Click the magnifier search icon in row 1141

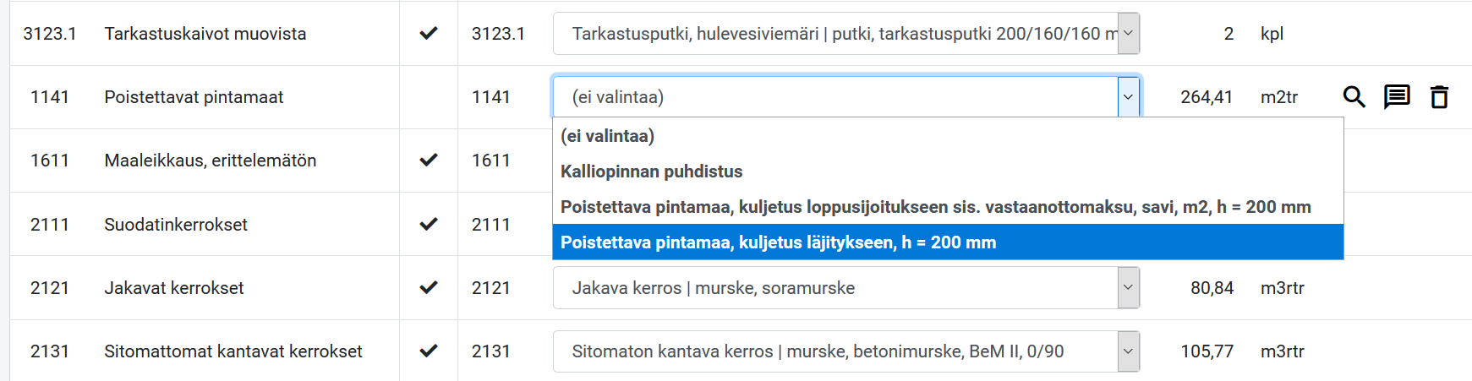1354,97
